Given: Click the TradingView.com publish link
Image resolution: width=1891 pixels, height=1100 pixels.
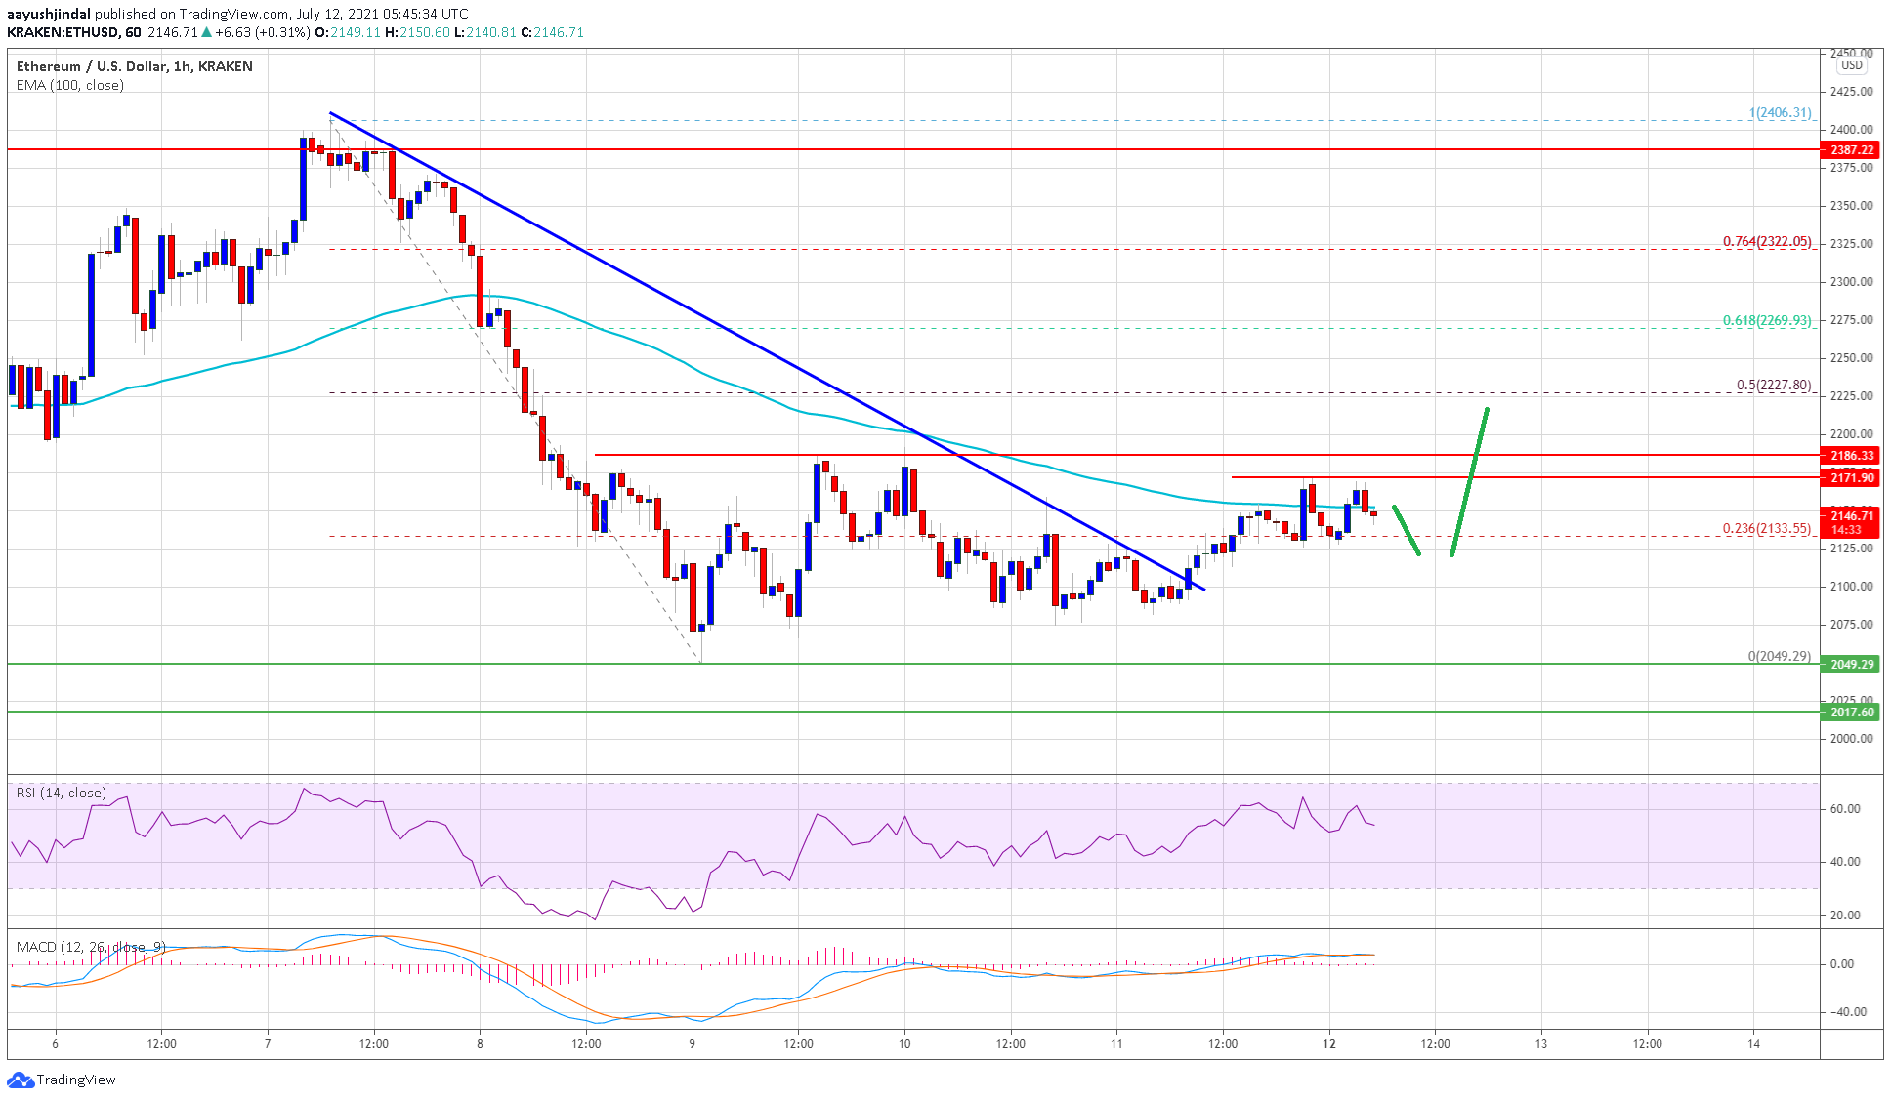Looking at the screenshot, I should click(231, 14).
